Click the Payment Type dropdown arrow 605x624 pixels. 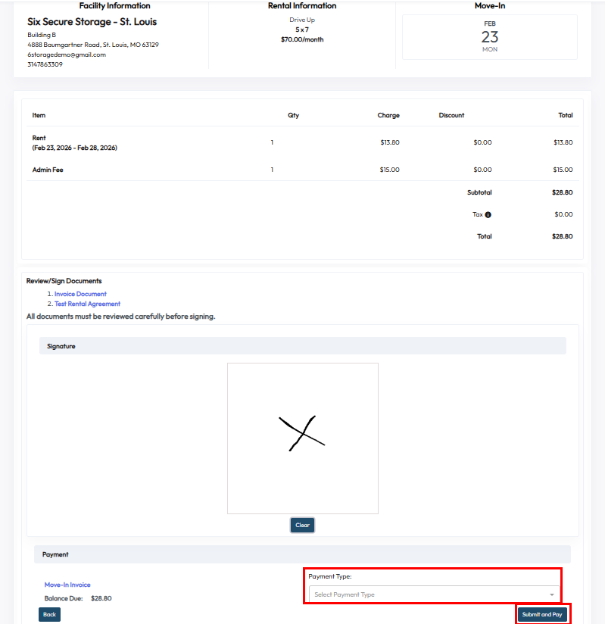(x=552, y=595)
